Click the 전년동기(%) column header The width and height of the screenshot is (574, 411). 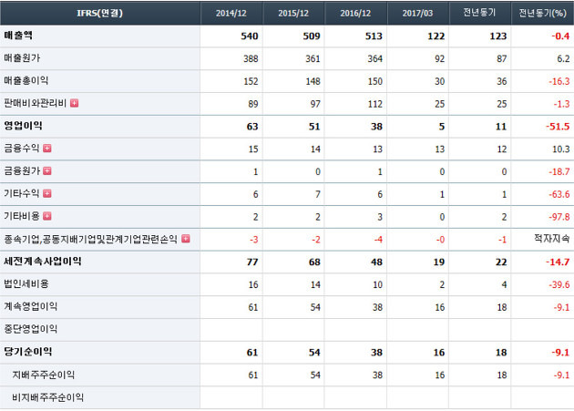542,13
